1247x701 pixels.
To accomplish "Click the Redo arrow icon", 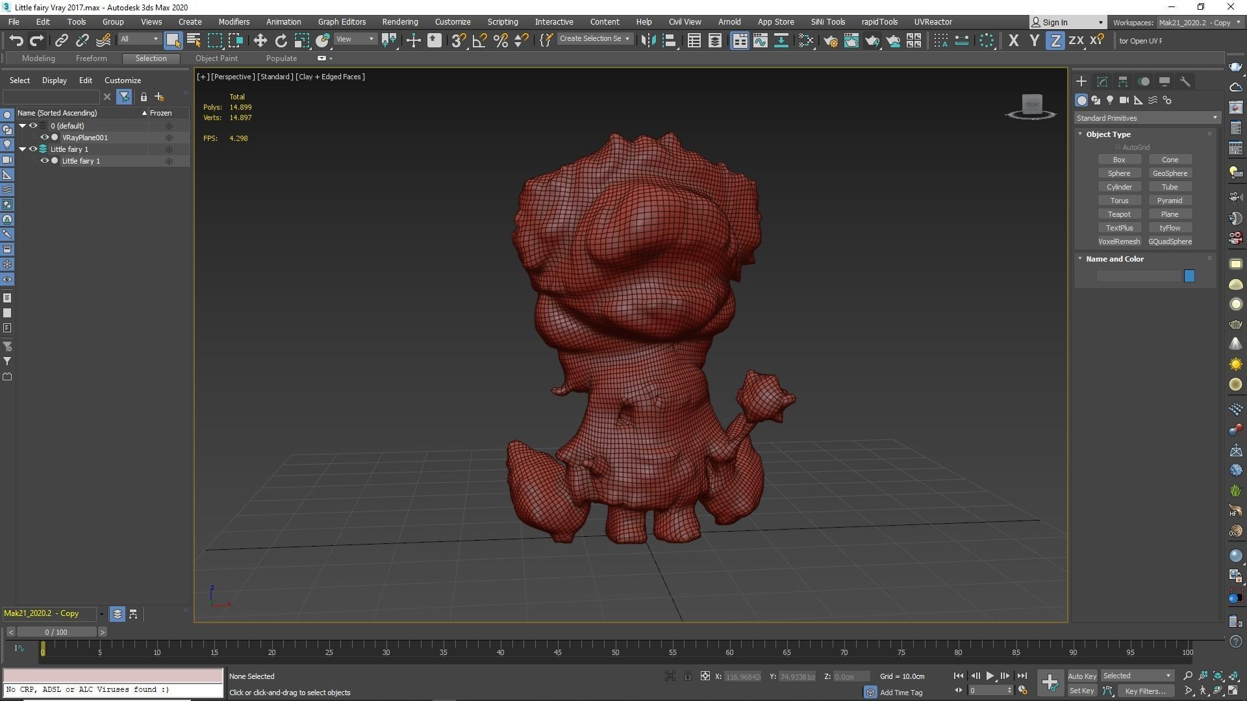I will [x=37, y=40].
